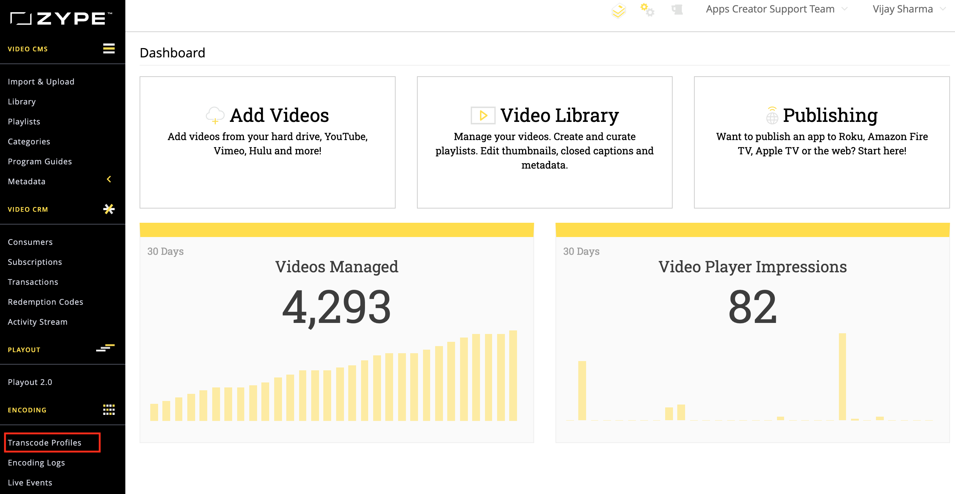Click the gray trophy icon in header
This screenshot has width=955, height=494.
(677, 10)
